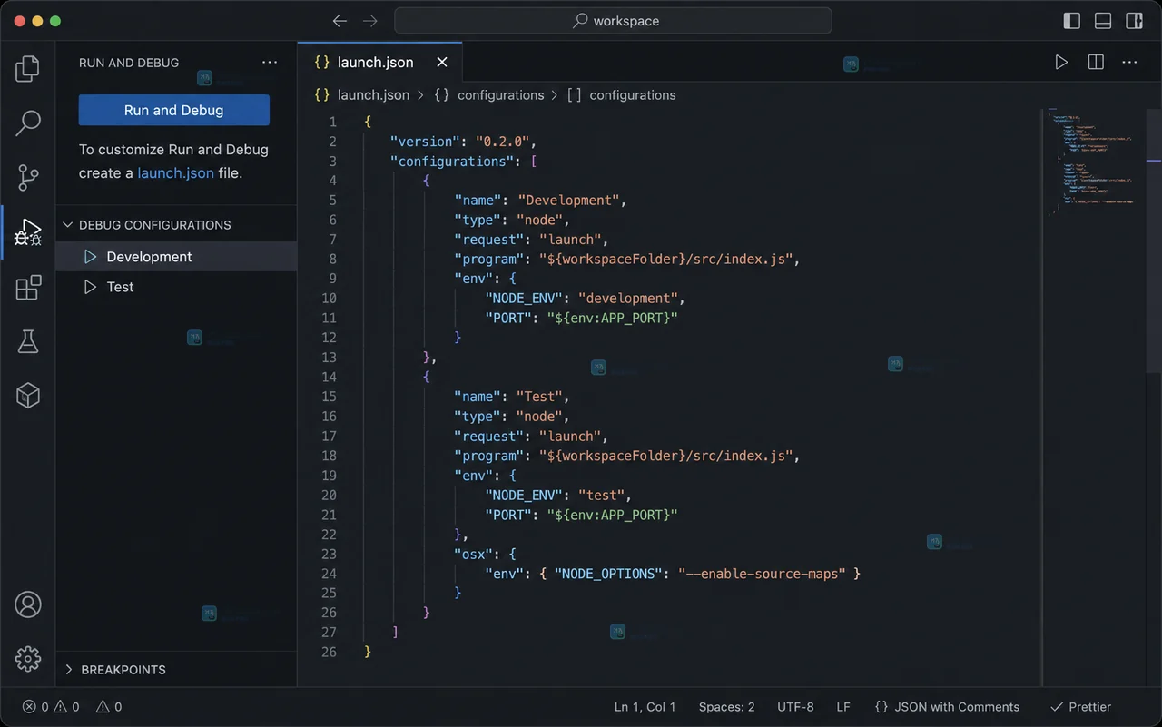The width and height of the screenshot is (1162, 727).
Task: Click "development" NODE_ENV value
Action: tap(628, 298)
